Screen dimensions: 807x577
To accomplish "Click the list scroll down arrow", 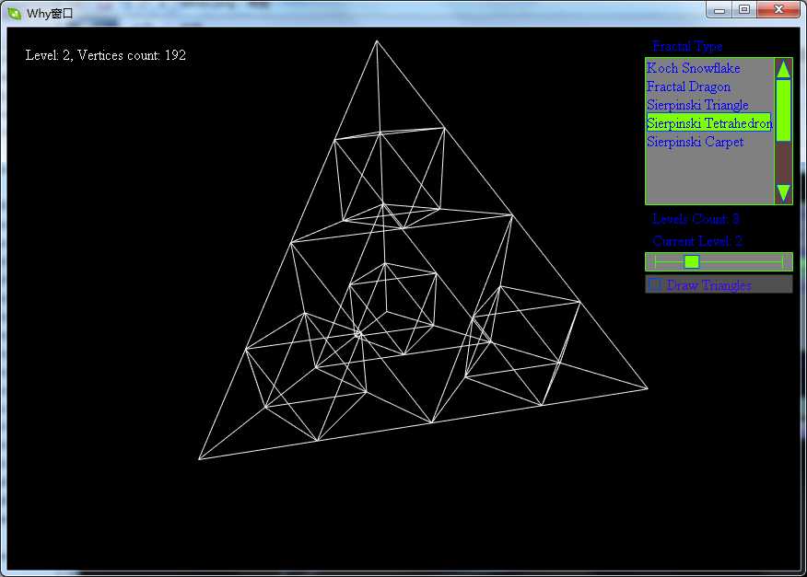I will 783,193.
